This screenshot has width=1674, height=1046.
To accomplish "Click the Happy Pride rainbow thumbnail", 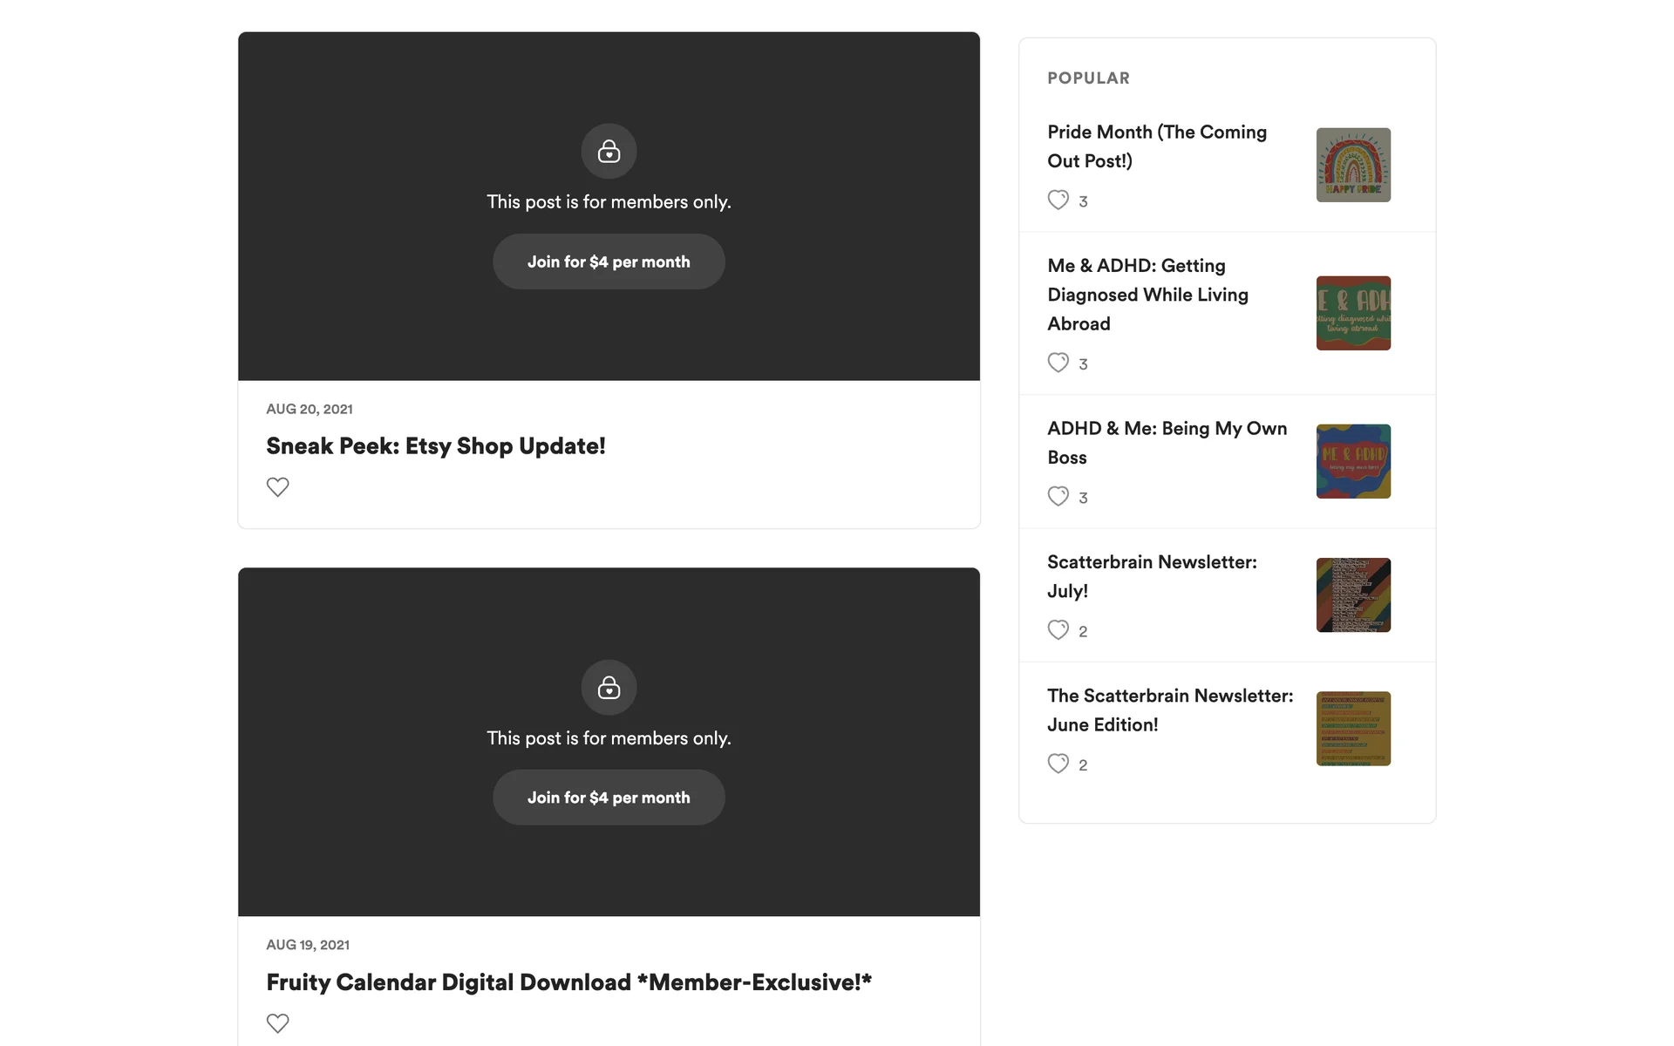I will [x=1352, y=165].
